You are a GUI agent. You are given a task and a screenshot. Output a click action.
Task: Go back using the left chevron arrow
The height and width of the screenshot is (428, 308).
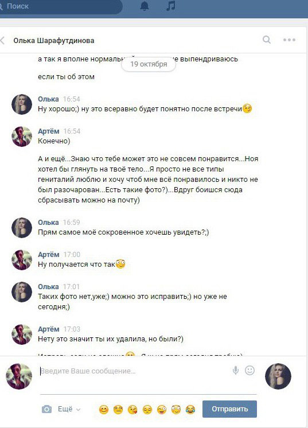[x=2, y=40]
